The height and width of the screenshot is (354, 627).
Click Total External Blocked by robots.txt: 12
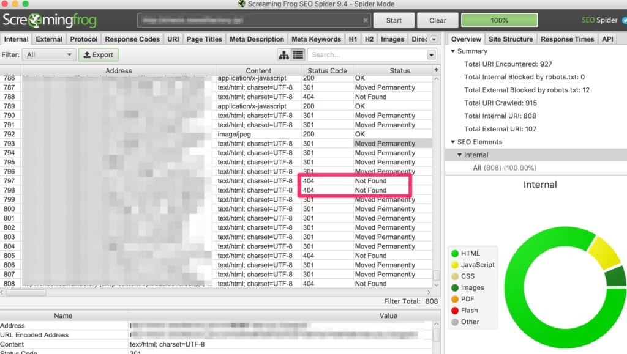(x=527, y=90)
